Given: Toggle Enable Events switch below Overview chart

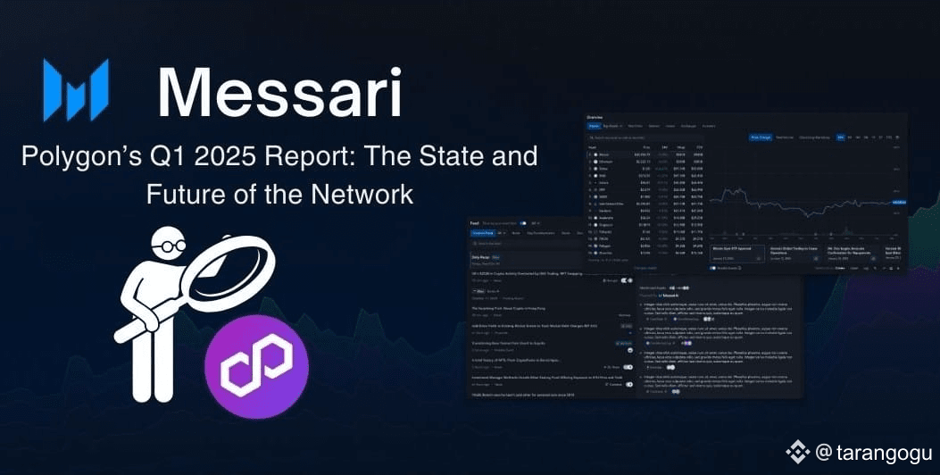Looking at the screenshot, I should (x=712, y=268).
